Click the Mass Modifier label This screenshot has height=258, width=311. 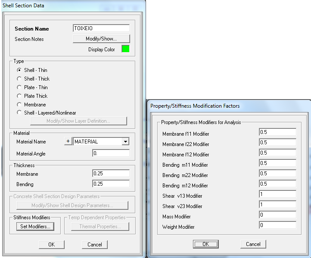177,217
